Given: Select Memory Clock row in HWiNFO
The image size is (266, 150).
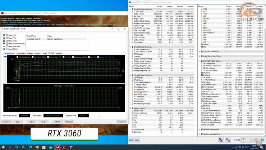Looking at the screenshot, I should click(162, 111).
